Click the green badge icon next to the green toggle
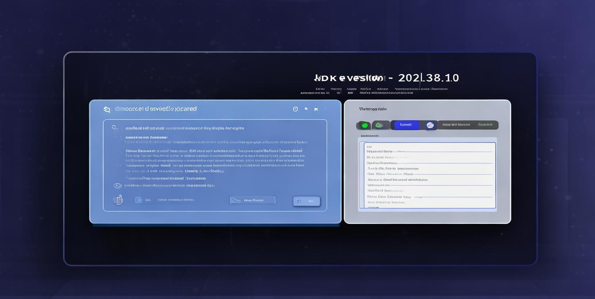 tap(379, 125)
